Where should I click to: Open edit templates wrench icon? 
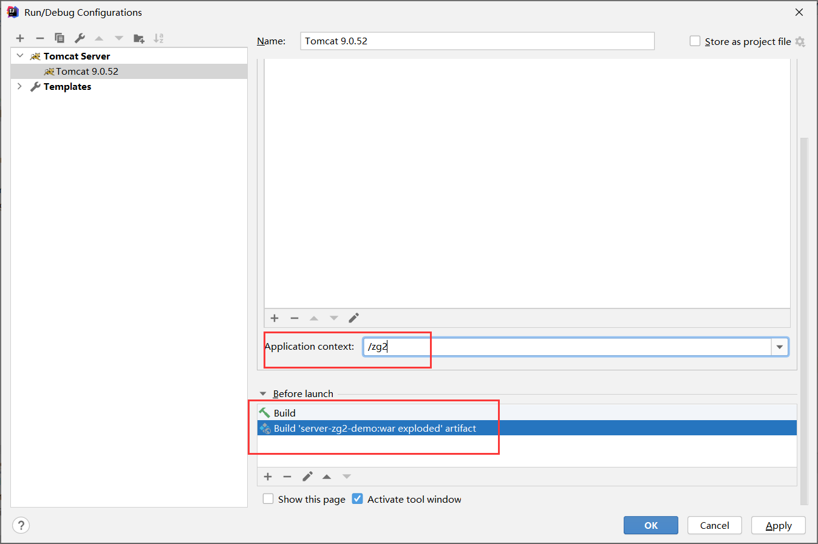80,38
